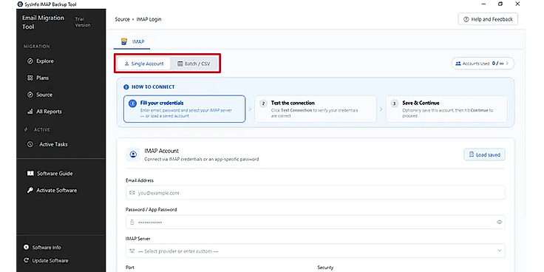The image size is (544, 272).
Task: Click Activate Software
Action: point(52,190)
